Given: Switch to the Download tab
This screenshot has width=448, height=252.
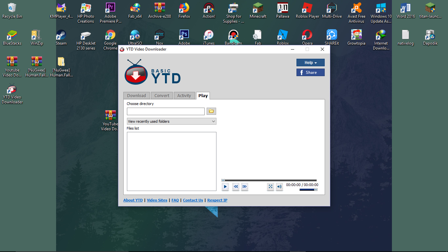Looking at the screenshot, I should (x=136, y=96).
